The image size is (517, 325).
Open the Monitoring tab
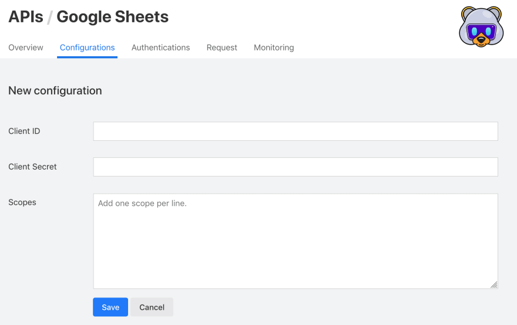point(274,48)
